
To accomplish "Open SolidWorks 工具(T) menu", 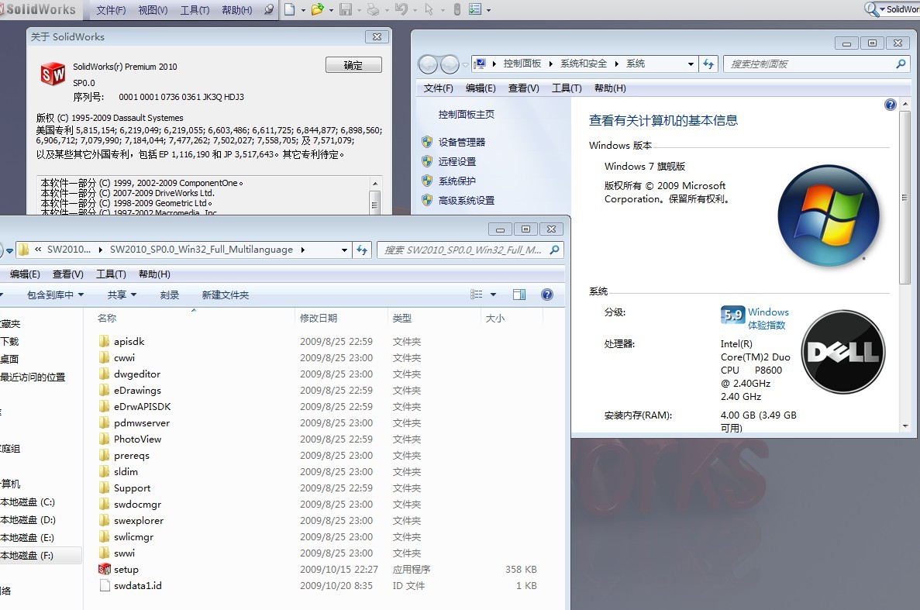I will coord(195,10).
